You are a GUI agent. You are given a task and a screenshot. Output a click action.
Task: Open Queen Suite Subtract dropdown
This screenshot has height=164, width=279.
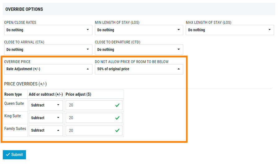click(x=45, y=105)
